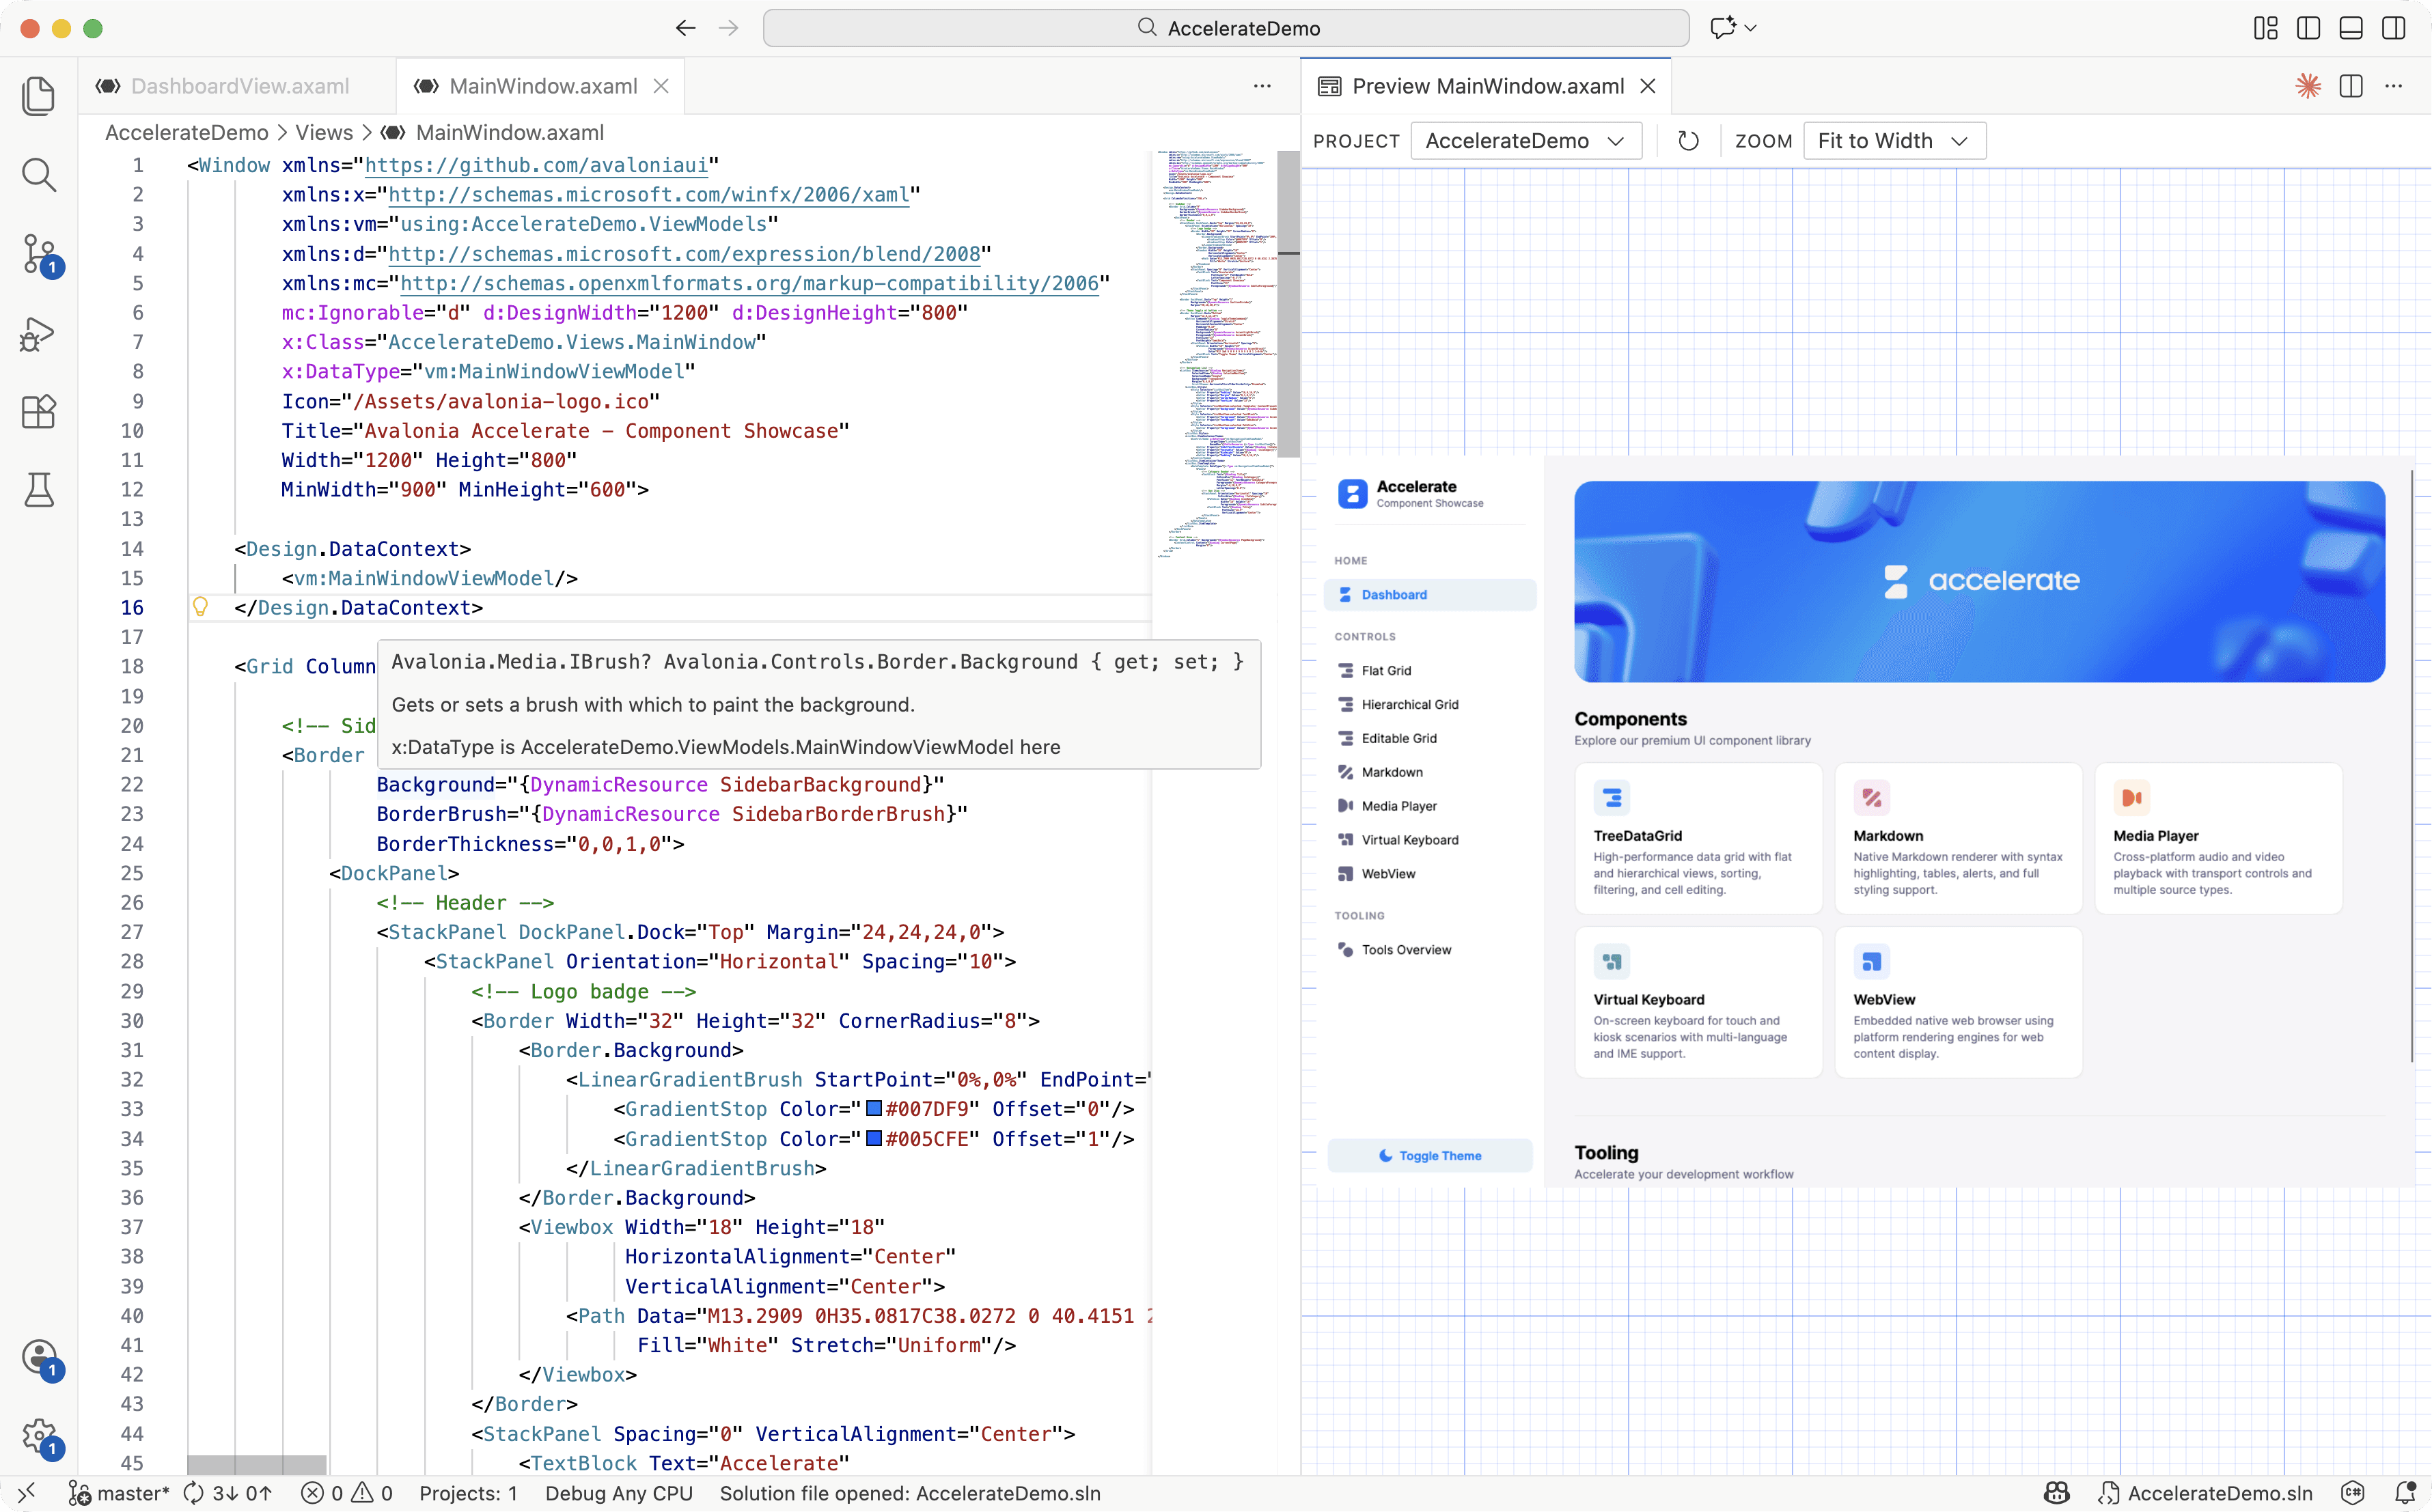This screenshot has height=1512, width=2432.
Task: Click the lightbulb code action icon
Action: pyautogui.click(x=200, y=607)
